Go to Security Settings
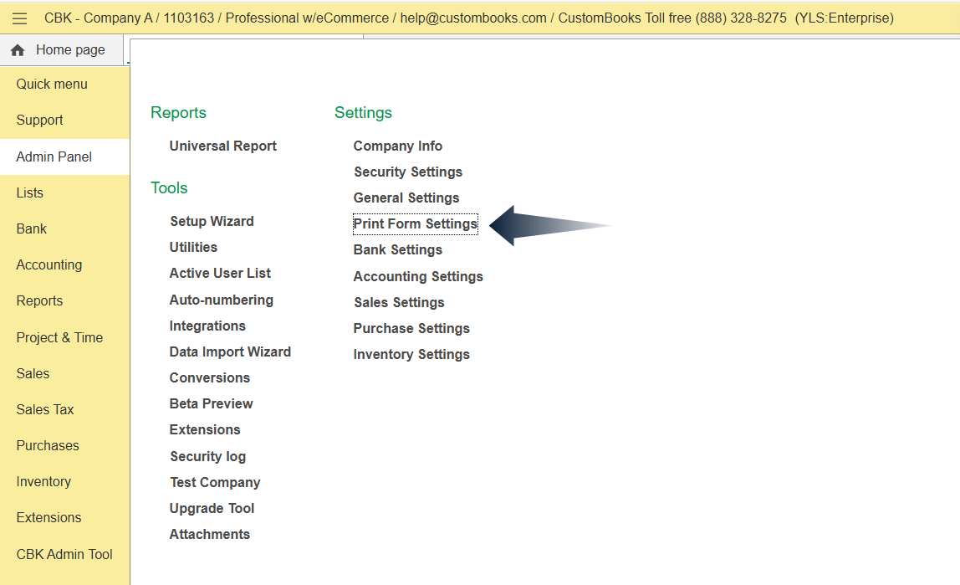The width and height of the screenshot is (960, 585). [408, 172]
